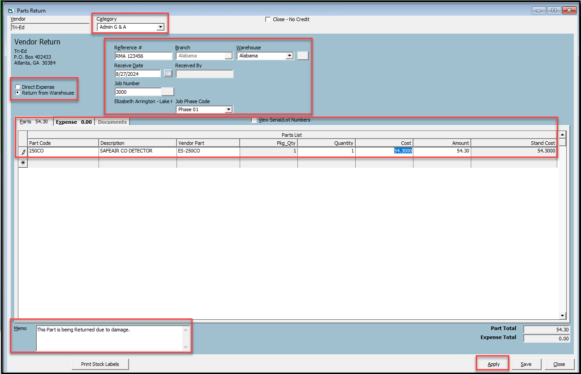Click the 250CO part code cell
581x374 pixels.
pos(63,151)
